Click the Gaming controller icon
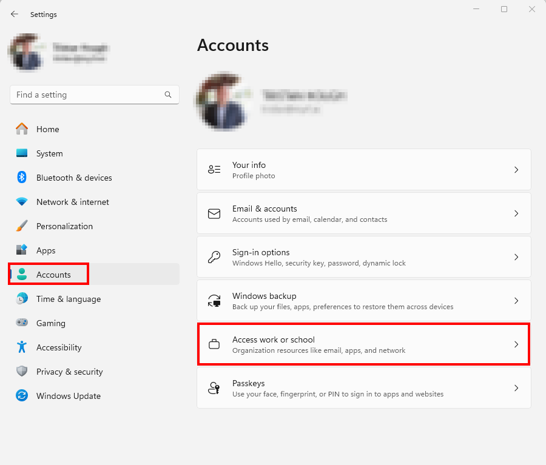 (22, 323)
